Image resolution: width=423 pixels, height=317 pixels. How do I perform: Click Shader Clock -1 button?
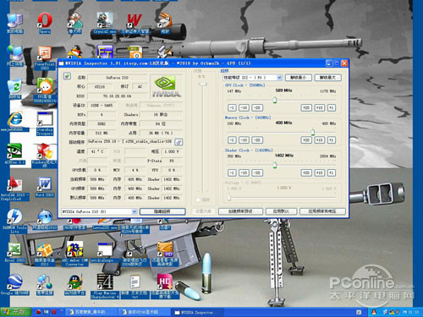(x=232, y=172)
